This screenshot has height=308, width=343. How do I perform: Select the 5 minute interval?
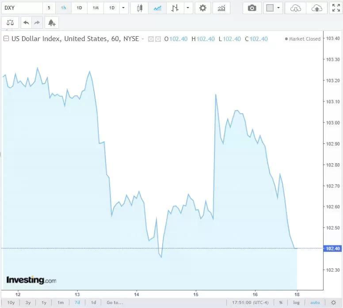(49, 8)
